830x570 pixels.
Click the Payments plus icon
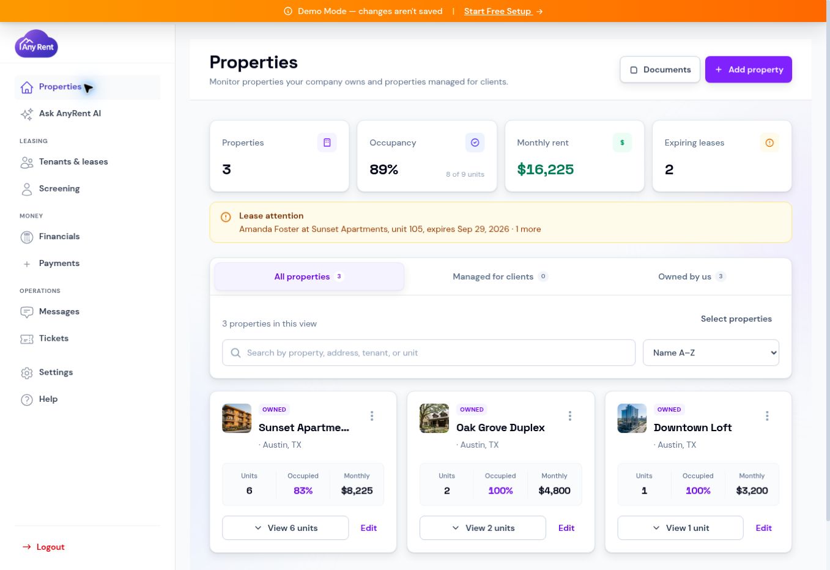(x=27, y=264)
